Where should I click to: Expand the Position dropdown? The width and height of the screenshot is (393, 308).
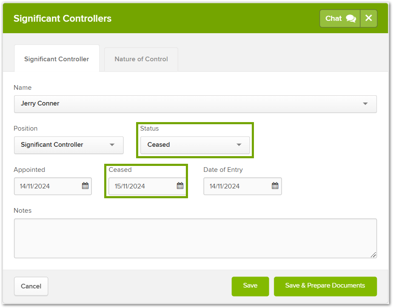click(x=69, y=145)
